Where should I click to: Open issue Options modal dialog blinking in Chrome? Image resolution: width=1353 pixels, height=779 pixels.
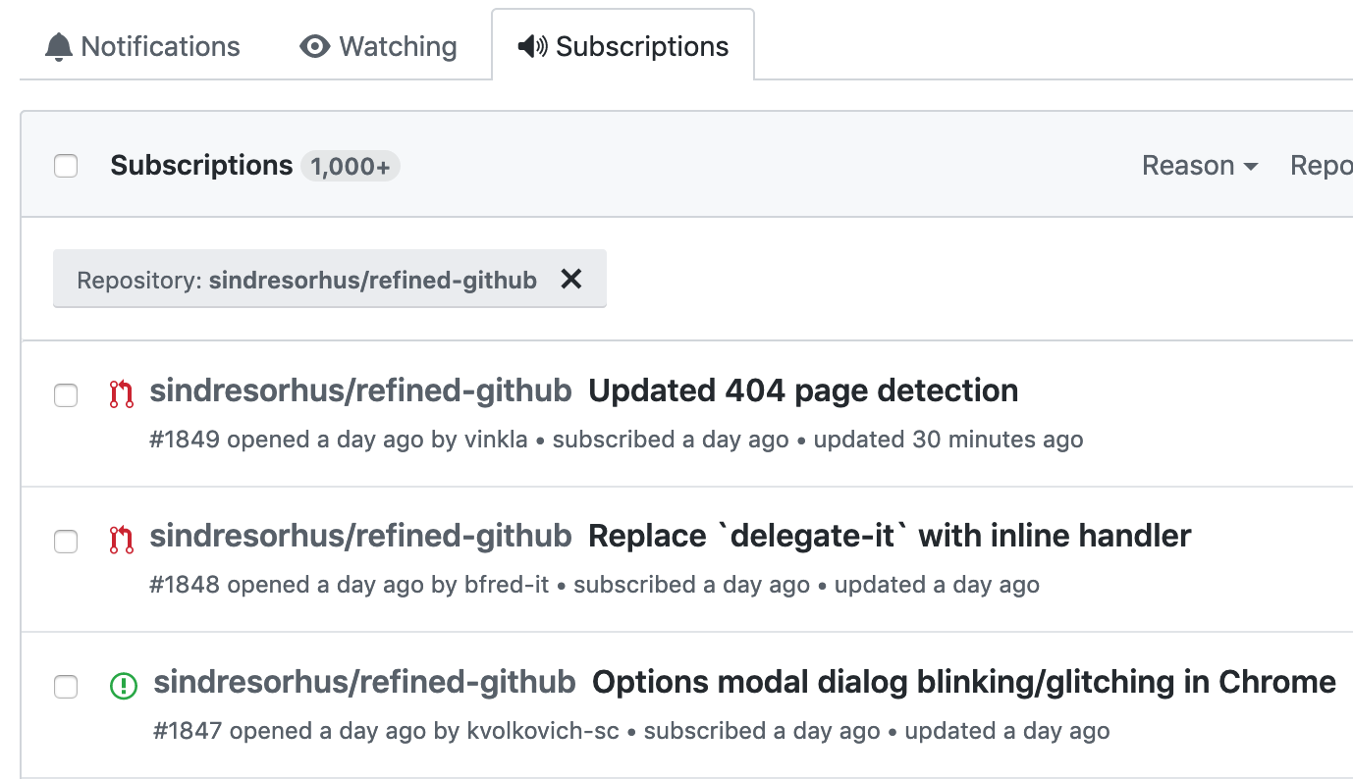(x=963, y=682)
